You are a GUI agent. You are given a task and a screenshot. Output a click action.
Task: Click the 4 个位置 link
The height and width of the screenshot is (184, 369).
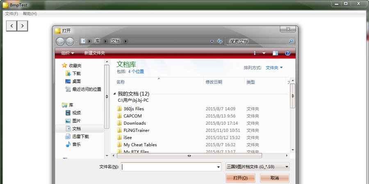pos(136,71)
